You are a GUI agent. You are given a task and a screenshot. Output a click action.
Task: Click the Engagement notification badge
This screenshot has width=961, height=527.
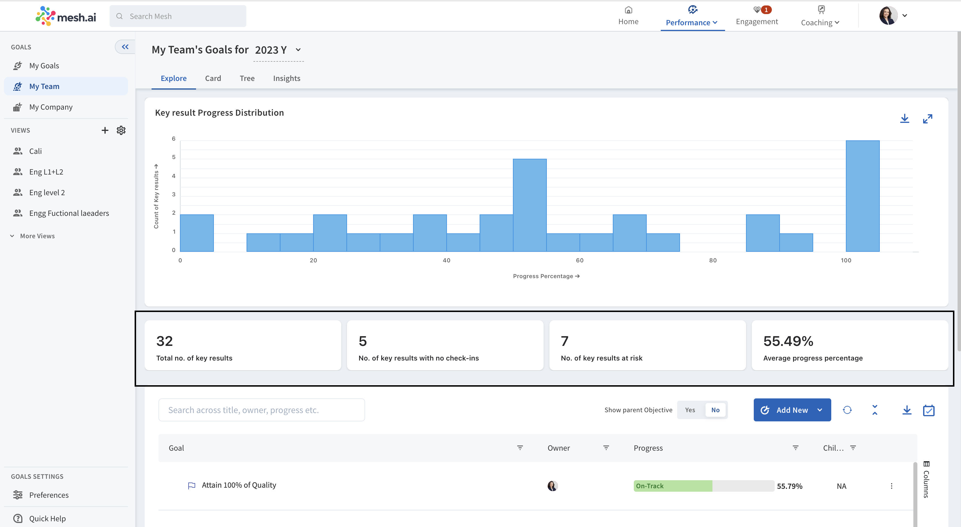[766, 10]
